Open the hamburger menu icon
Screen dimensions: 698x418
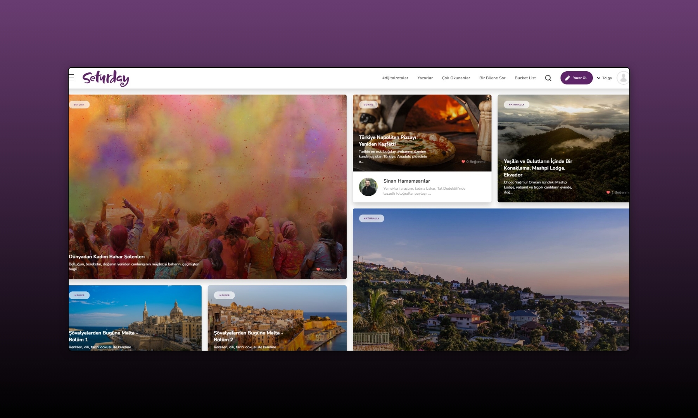tap(71, 77)
